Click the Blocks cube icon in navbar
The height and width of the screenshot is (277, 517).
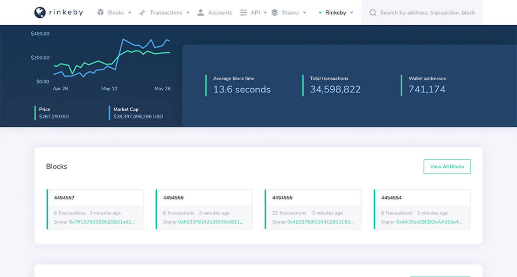(101, 12)
